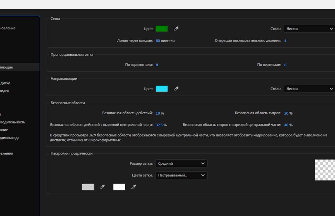Open the green grid color swatch
Screen dimensions: 335x216
162,29
